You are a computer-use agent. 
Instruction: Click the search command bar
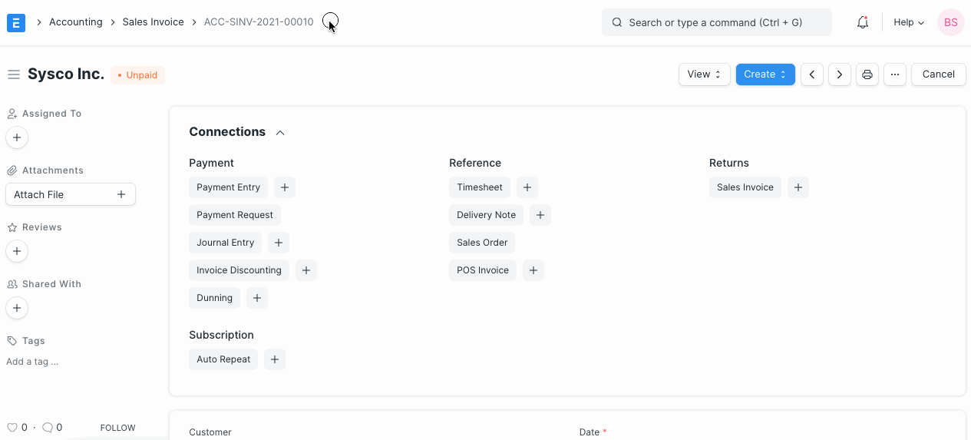click(x=716, y=22)
